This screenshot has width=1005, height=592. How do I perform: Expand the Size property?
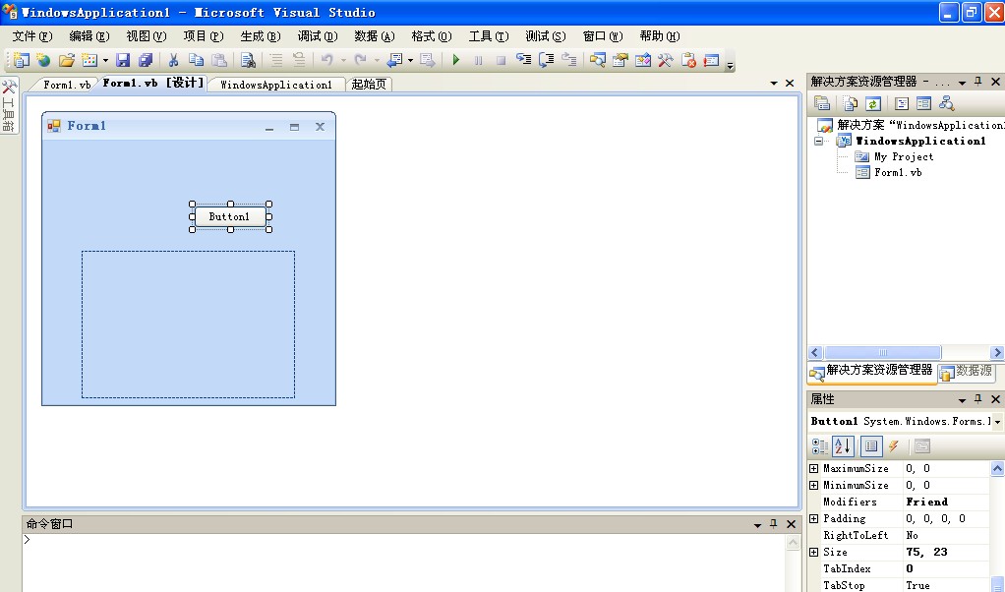(x=814, y=553)
